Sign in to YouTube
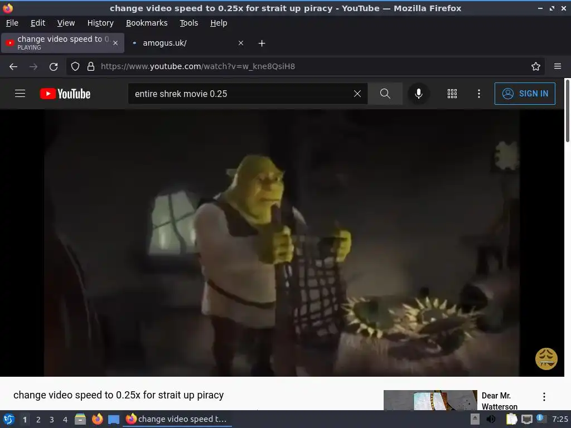Viewport: 571px width, 428px height. [525, 94]
